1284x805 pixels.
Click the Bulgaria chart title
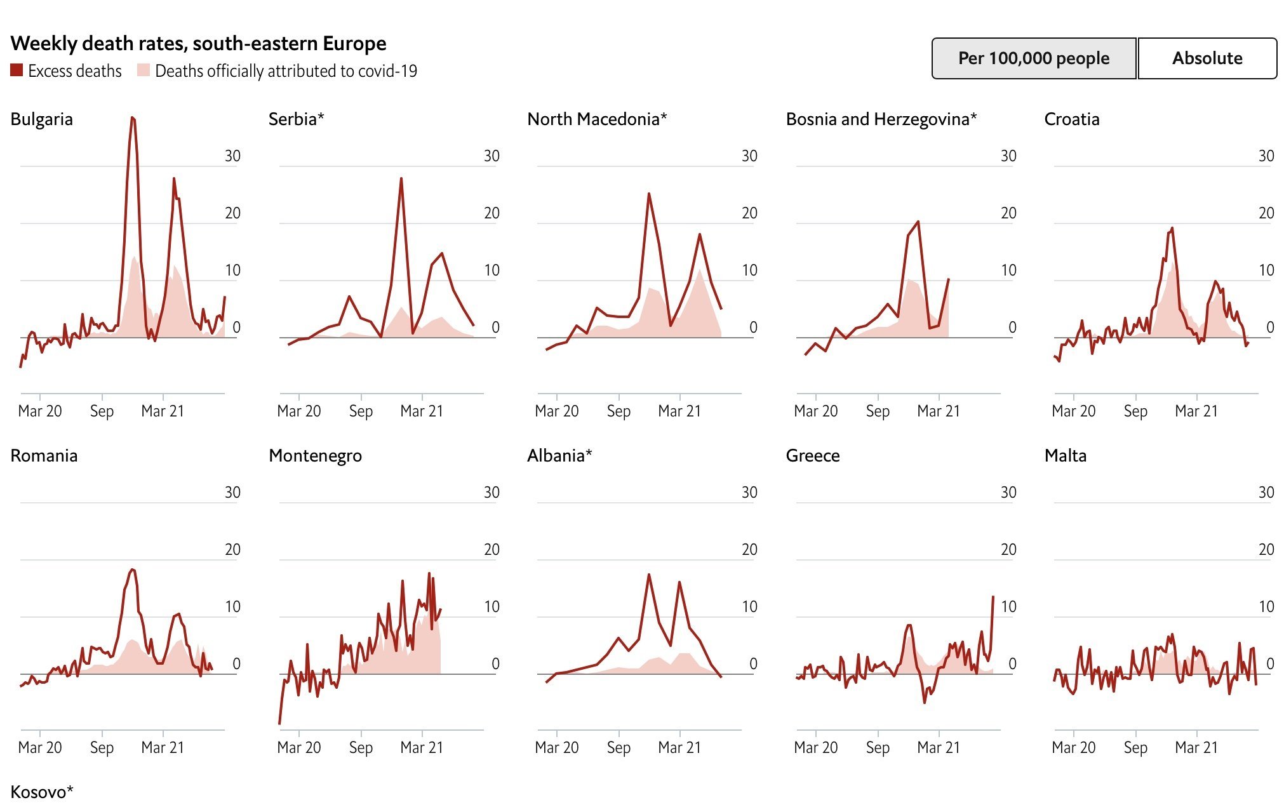(41, 119)
